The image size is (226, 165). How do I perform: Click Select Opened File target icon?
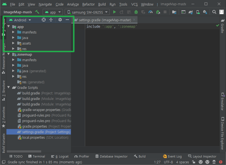(x=44, y=20)
